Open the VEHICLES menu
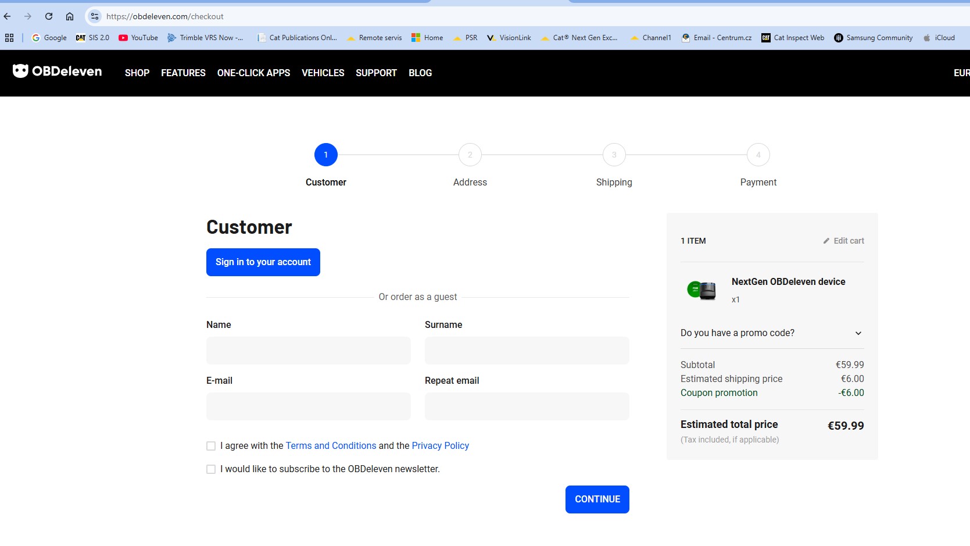 pyautogui.click(x=323, y=73)
